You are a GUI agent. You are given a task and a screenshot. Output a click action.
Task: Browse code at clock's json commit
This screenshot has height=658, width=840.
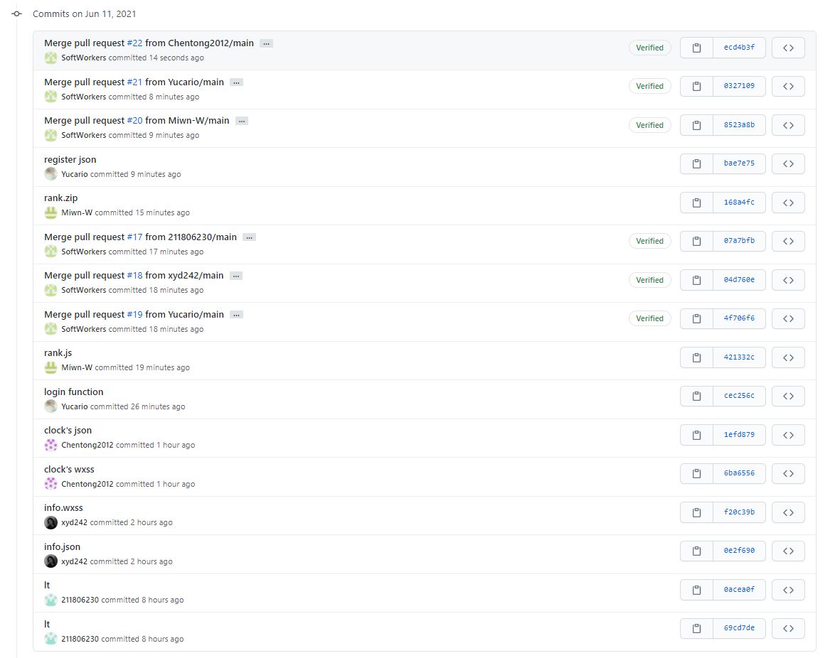tap(788, 434)
